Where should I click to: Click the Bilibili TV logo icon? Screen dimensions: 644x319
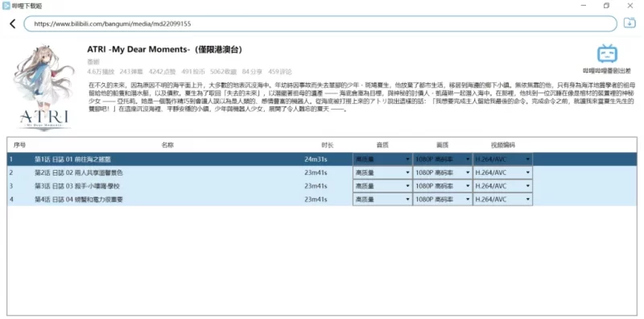[607, 53]
